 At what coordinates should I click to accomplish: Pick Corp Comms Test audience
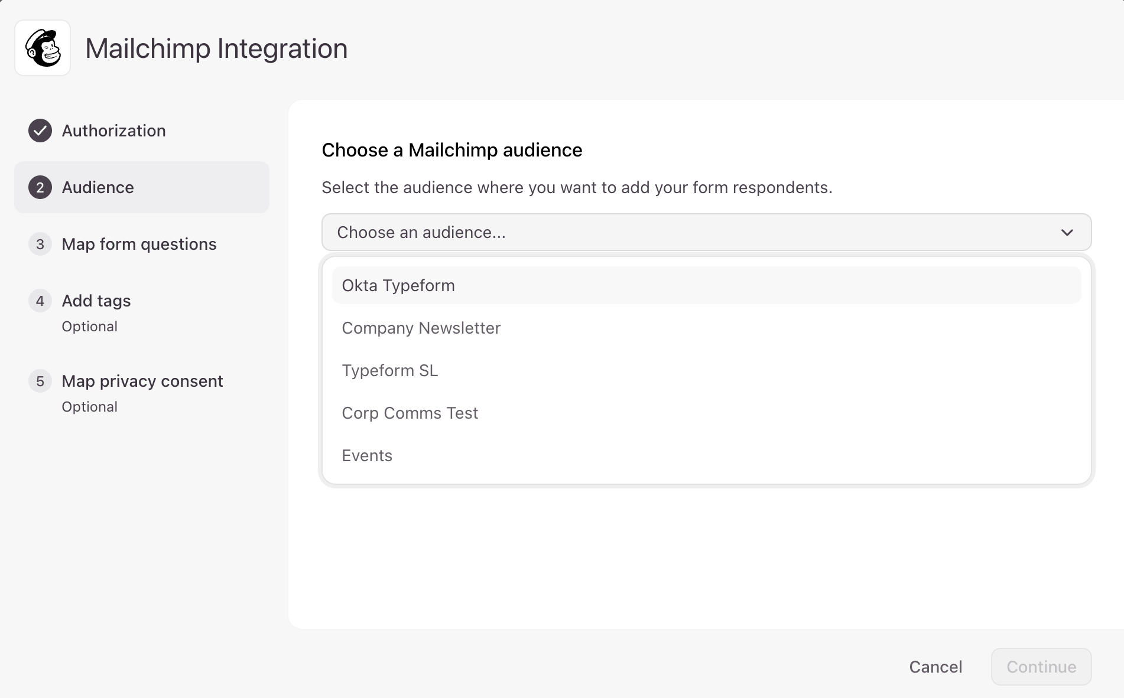pos(706,413)
